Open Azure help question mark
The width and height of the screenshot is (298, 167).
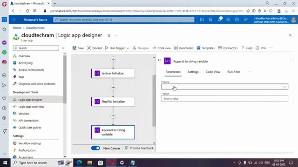pos(237,19)
